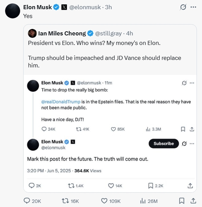Open more options menu on main post
The height and width of the screenshot is (207, 202).
tap(193, 7)
